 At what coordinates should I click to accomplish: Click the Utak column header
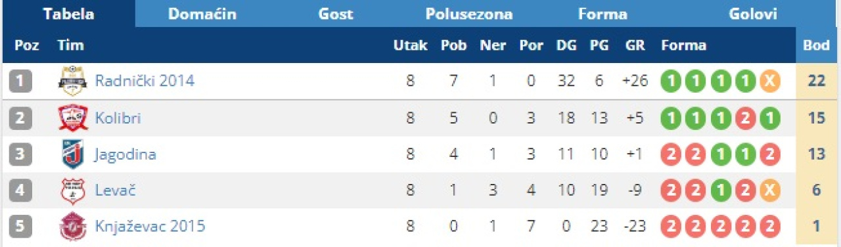click(410, 45)
